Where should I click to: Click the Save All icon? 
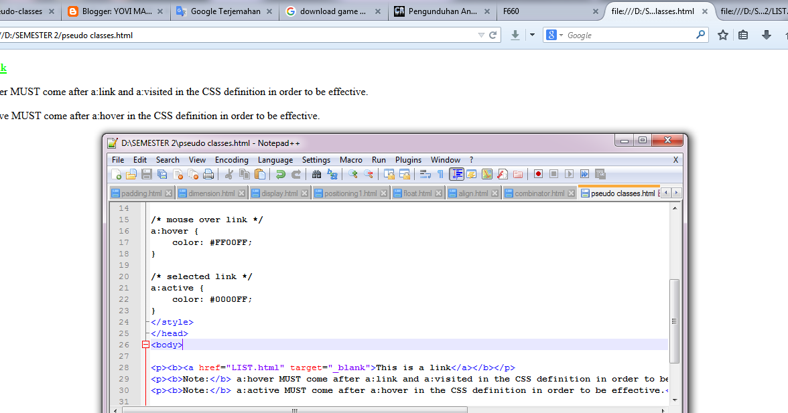[162, 174]
